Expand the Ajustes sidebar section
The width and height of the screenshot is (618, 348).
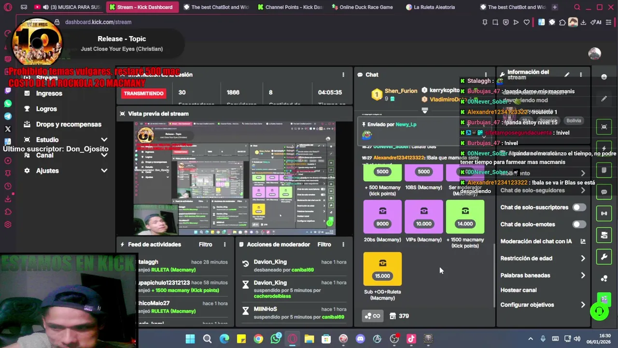[x=104, y=171]
